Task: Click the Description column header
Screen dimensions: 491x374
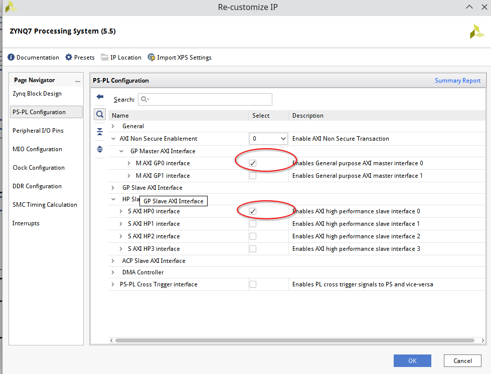Action: pos(387,115)
